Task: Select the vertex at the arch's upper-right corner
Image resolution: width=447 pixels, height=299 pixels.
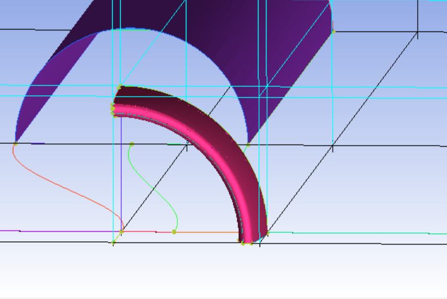Action: pos(333,32)
